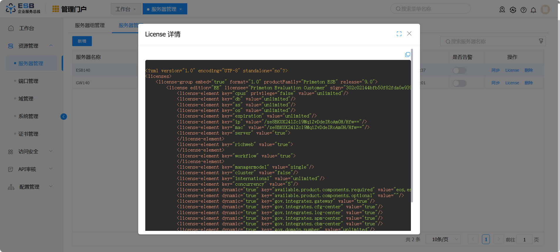This screenshot has width=560, height=252.
Task: Click the License dialog vertical scrollbar
Action: pos(412,126)
